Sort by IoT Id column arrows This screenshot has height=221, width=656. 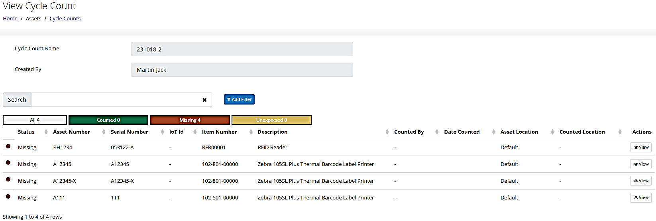(x=195, y=132)
